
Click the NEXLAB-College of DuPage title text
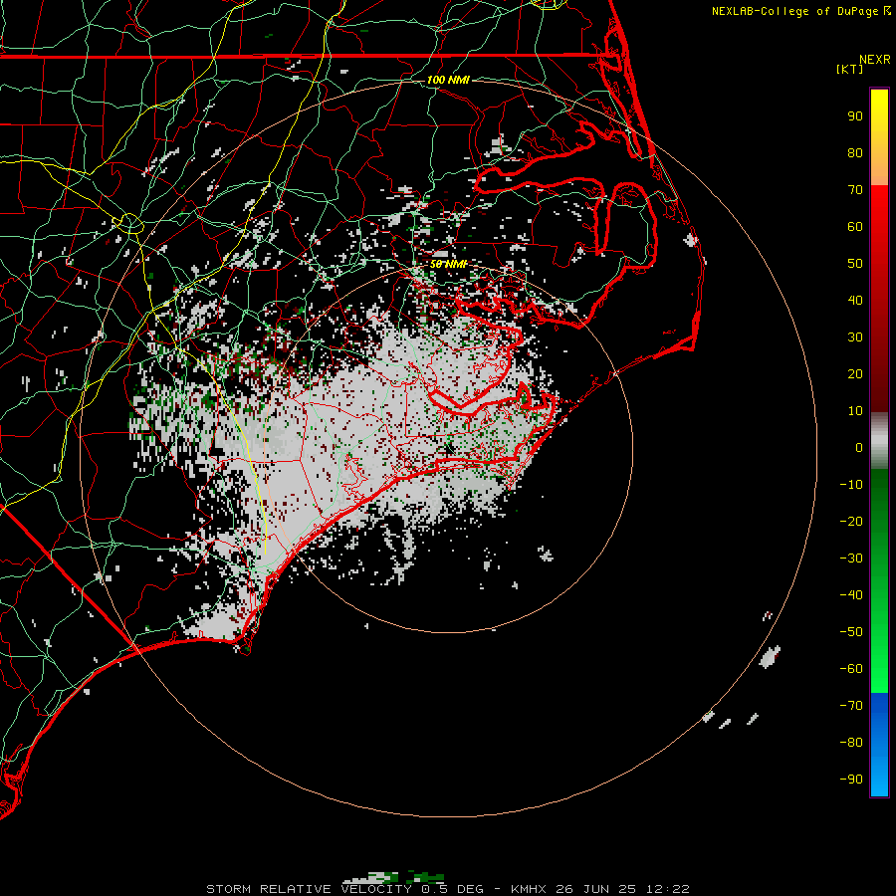pos(800,11)
